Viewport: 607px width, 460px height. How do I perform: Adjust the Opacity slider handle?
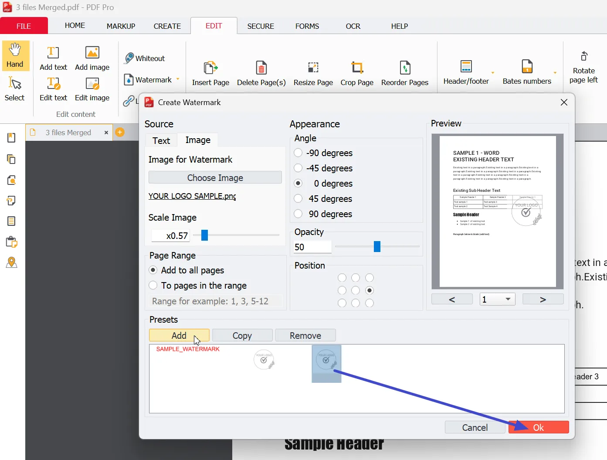[x=377, y=247]
